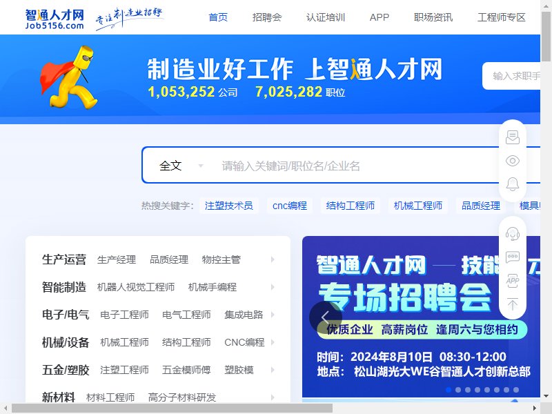Open notifications via the bell icon
Viewport: 552px width, 414px height.
tap(513, 184)
